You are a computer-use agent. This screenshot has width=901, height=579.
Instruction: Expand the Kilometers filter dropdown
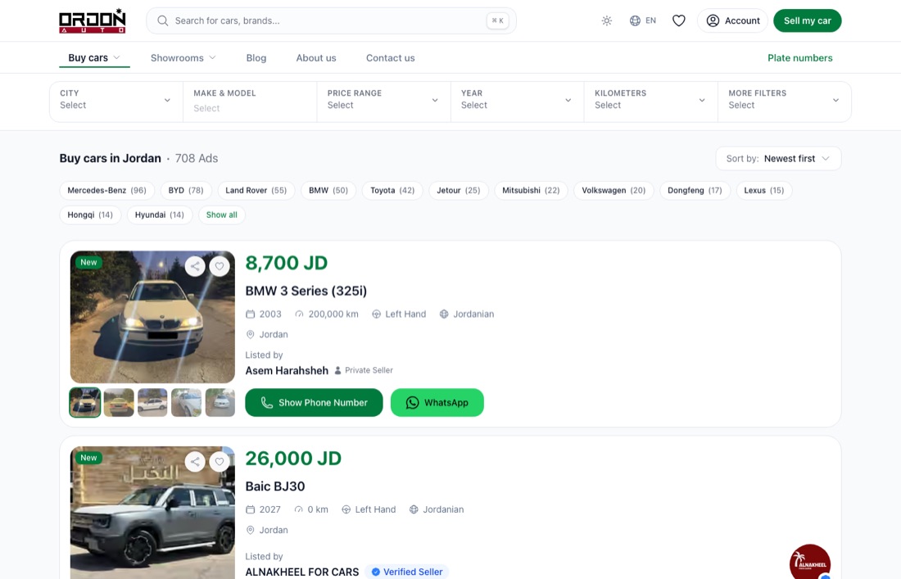650,102
